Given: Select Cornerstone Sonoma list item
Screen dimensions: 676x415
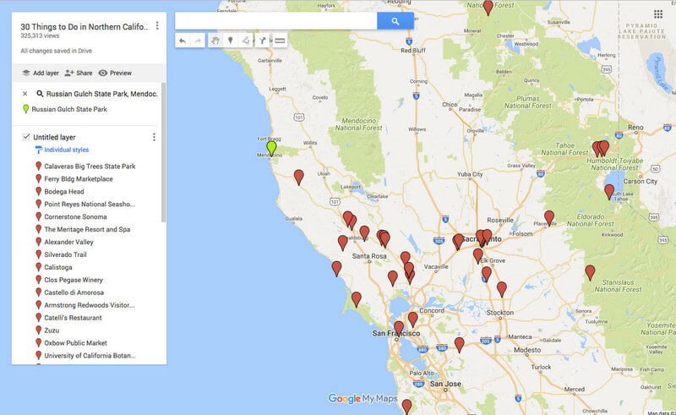Looking at the screenshot, I should point(75,216).
